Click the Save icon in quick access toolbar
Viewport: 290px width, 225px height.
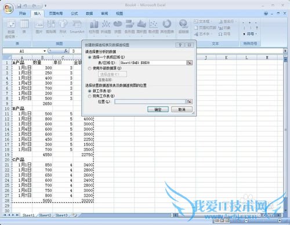19,6
